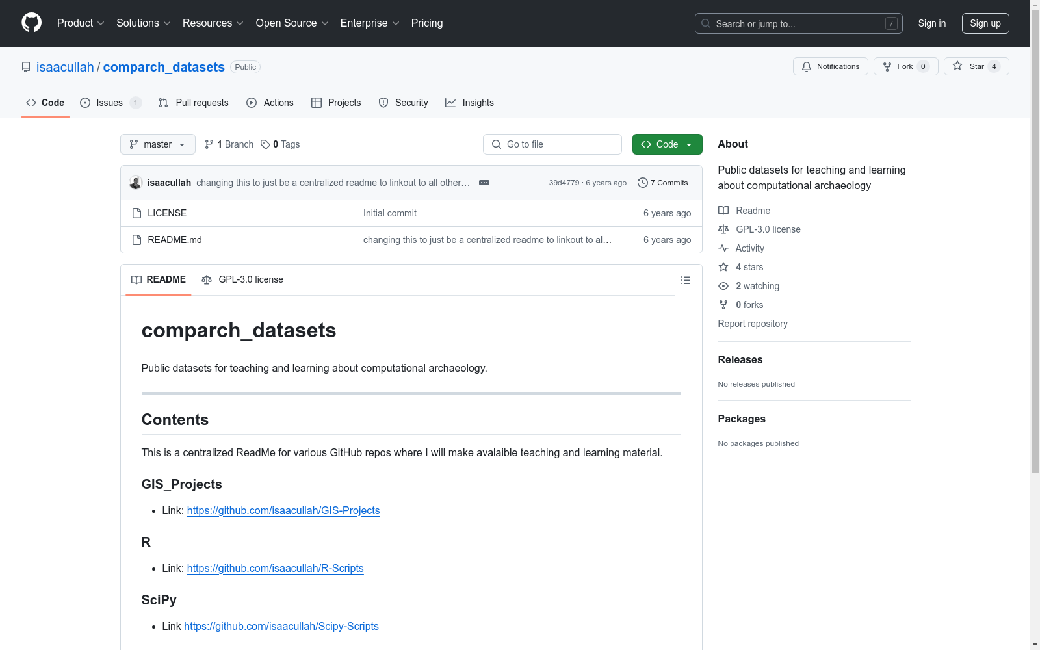Open the Pricing page
This screenshot has width=1040, height=650.
coord(427,23)
